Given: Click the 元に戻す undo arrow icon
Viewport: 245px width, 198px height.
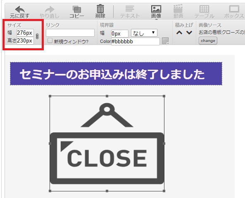Looking at the screenshot, I should pyautogui.click(x=20, y=9).
